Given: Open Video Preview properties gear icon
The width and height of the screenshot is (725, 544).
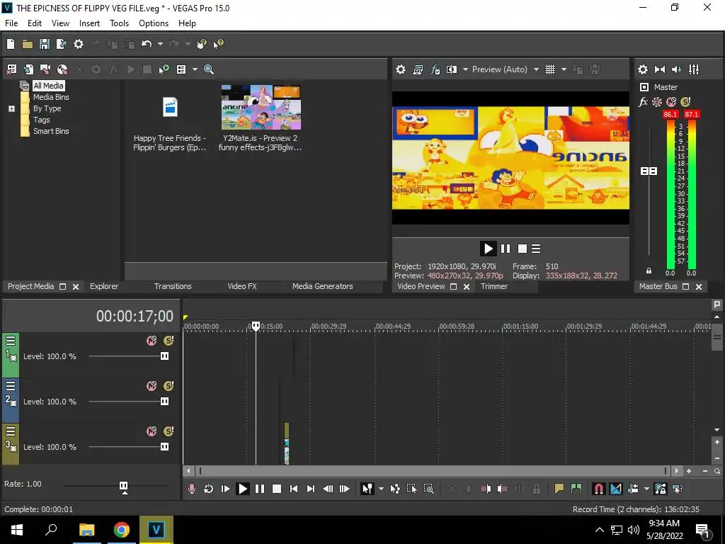Looking at the screenshot, I should (401, 69).
